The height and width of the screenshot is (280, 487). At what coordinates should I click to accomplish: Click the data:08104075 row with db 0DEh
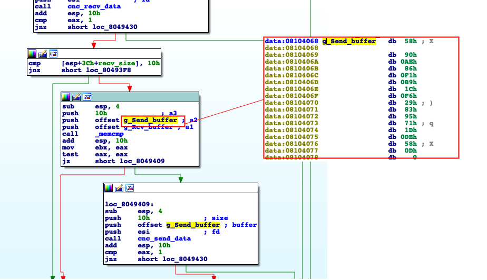pos(340,137)
